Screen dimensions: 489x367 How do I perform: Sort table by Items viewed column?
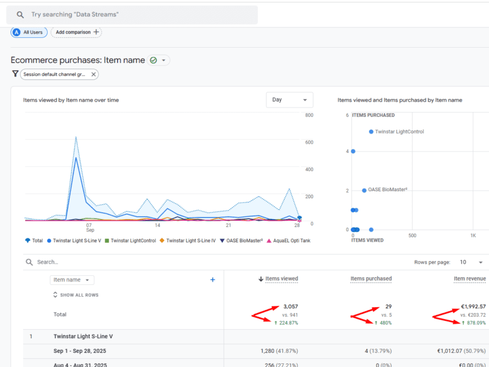coord(281,279)
